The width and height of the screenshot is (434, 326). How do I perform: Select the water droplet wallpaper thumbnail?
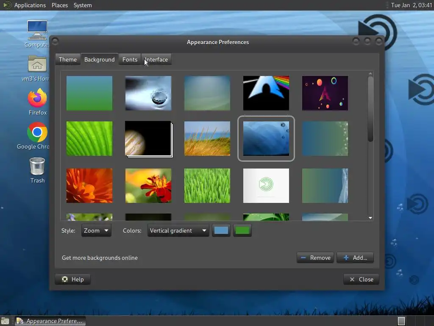coord(148,93)
